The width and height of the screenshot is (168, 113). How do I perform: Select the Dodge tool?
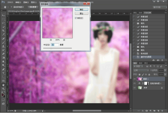click(x=3, y=65)
